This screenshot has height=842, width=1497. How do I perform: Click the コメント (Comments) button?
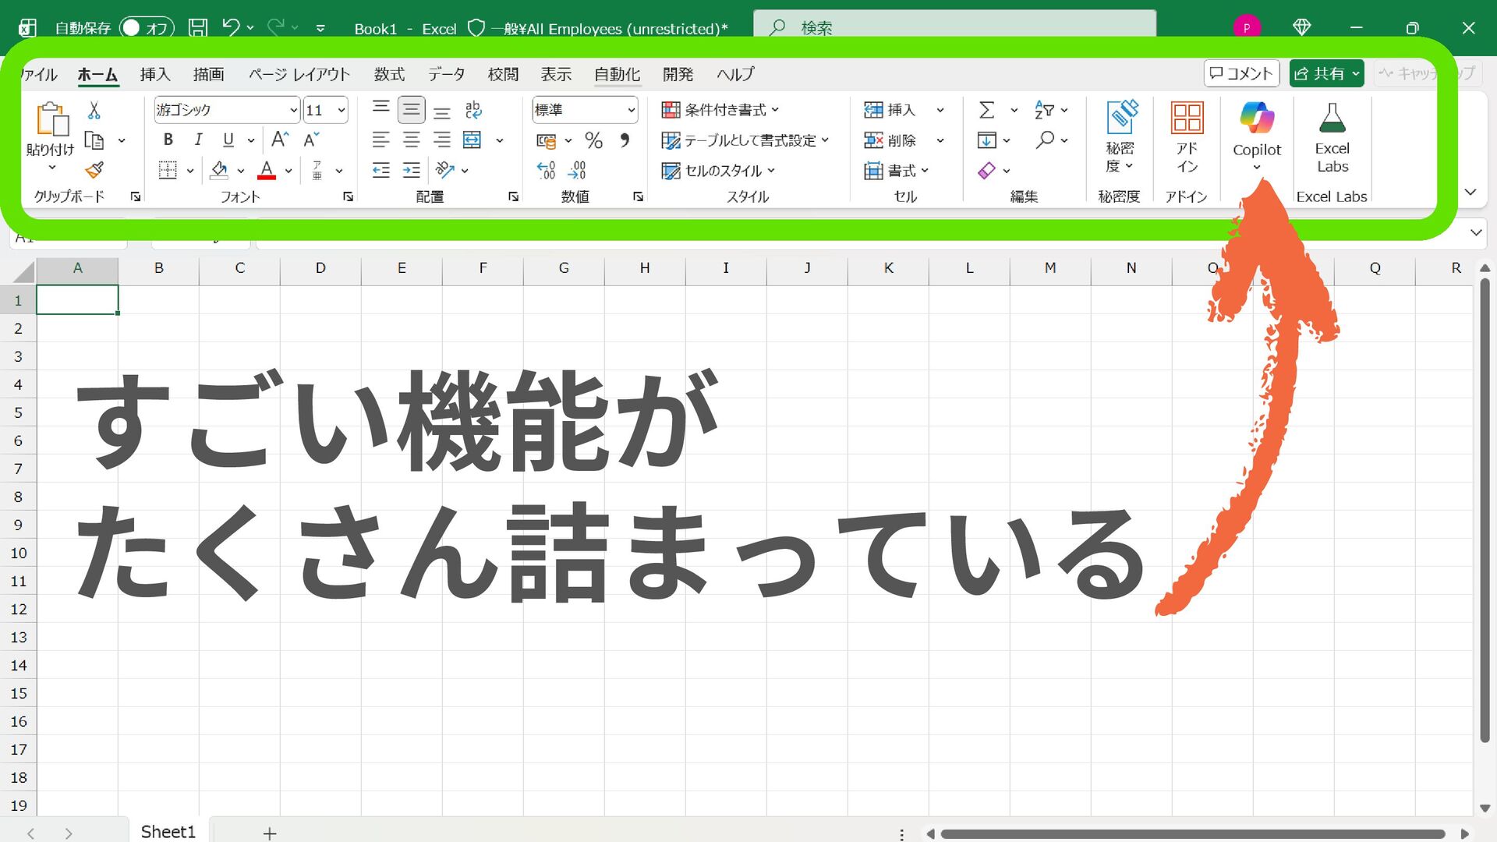click(x=1241, y=73)
